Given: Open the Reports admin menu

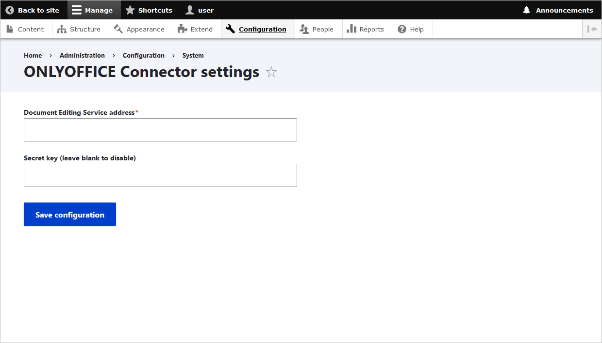Looking at the screenshot, I should click(x=368, y=29).
